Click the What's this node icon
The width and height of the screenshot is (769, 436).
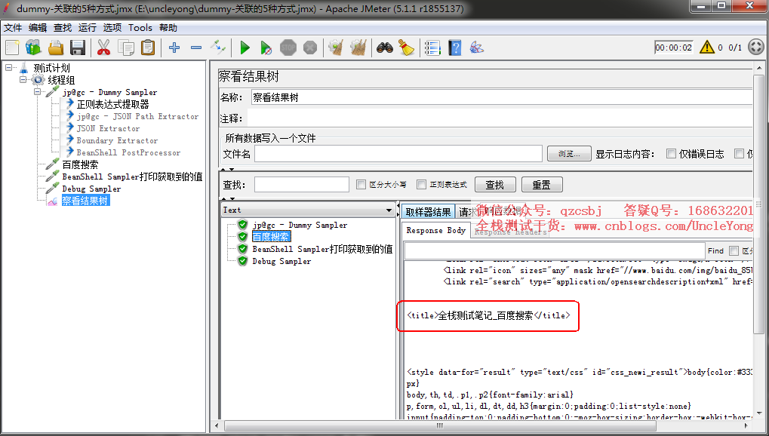[477, 48]
